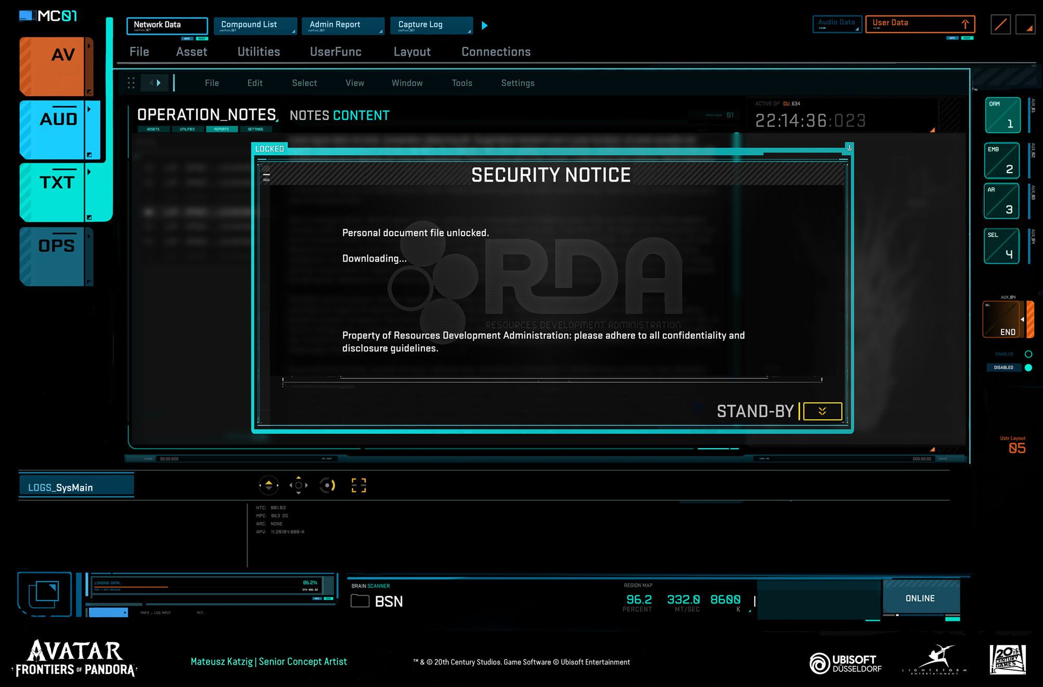Click the ONLINE status button

pos(921,598)
